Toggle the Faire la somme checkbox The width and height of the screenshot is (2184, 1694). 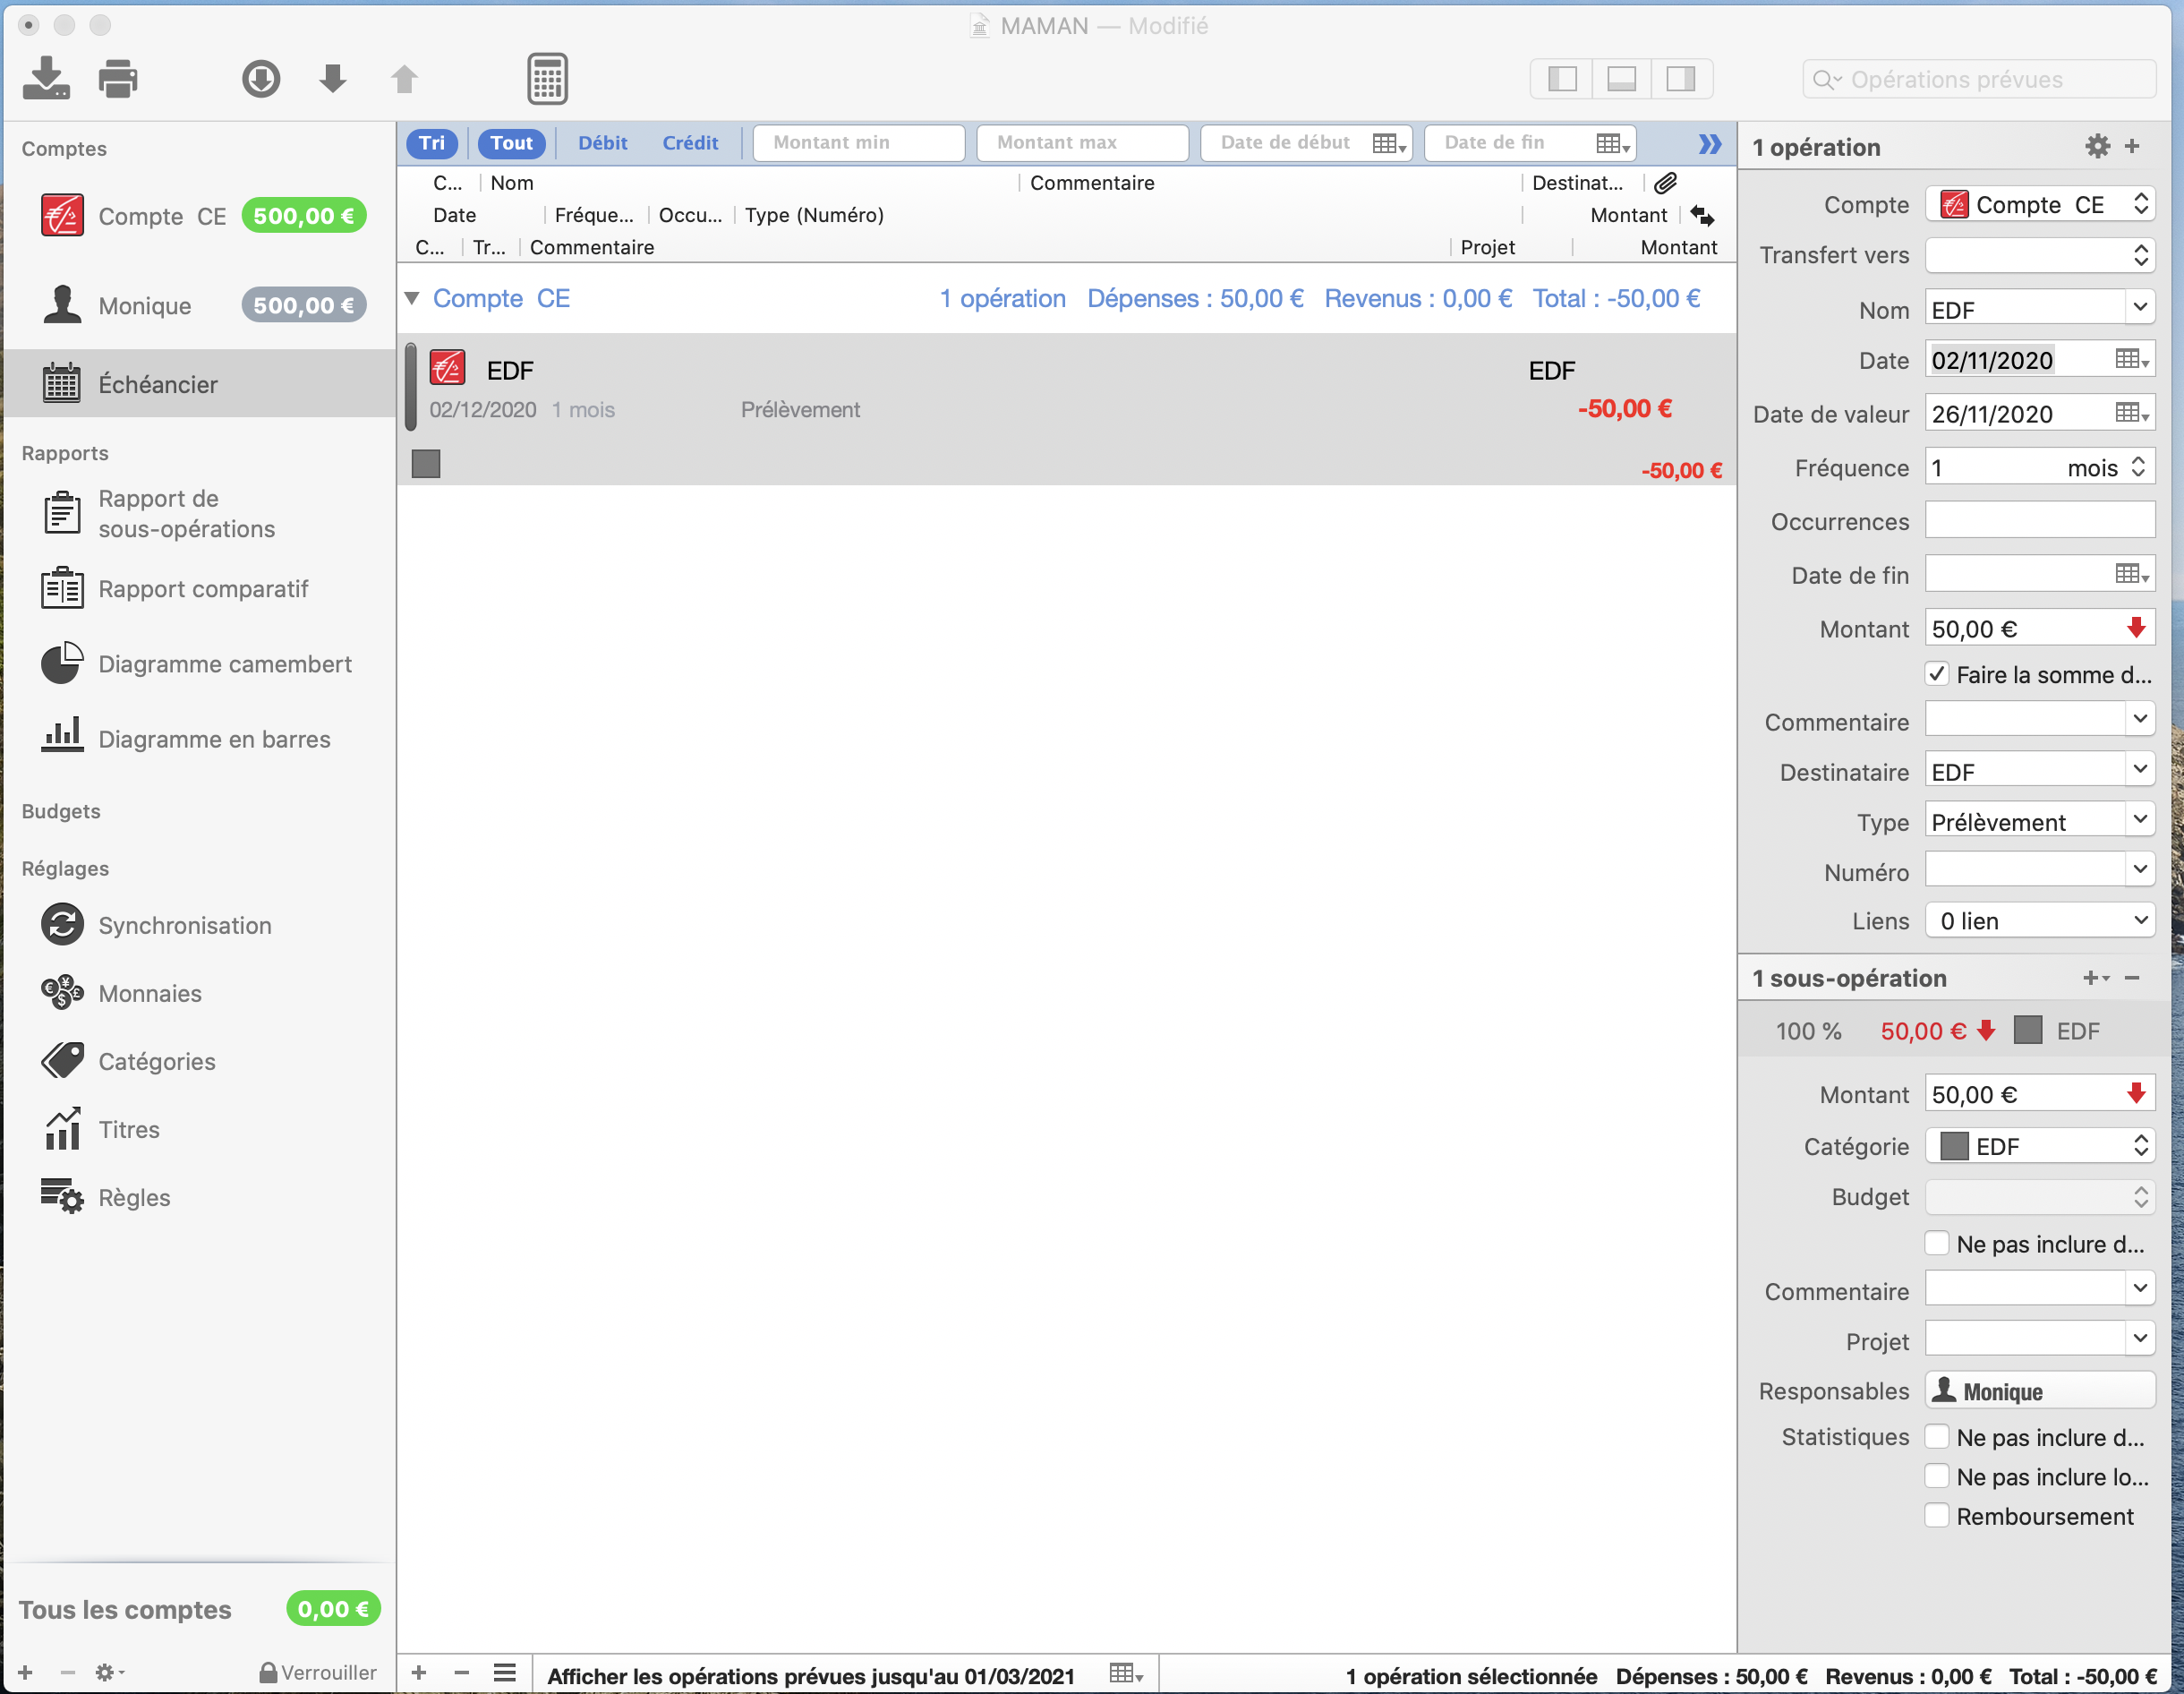(1938, 674)
